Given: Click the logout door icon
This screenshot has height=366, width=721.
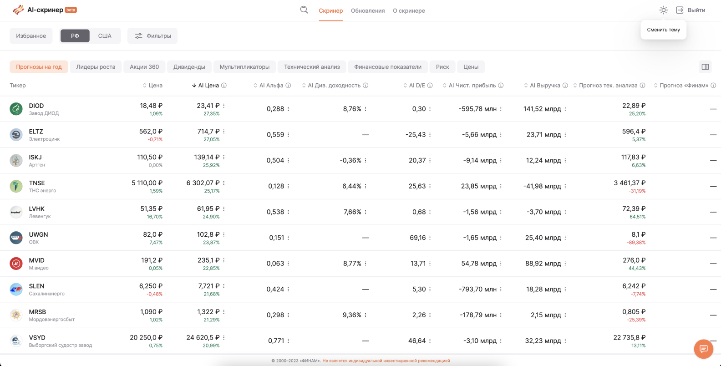Looking at the screenshot, I should [x=680, y=10].
